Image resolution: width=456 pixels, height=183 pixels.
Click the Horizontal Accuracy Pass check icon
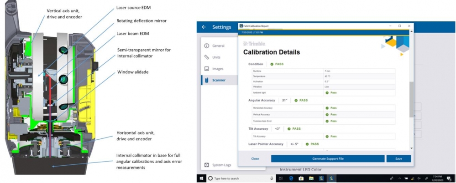click(x=327, y=108)
